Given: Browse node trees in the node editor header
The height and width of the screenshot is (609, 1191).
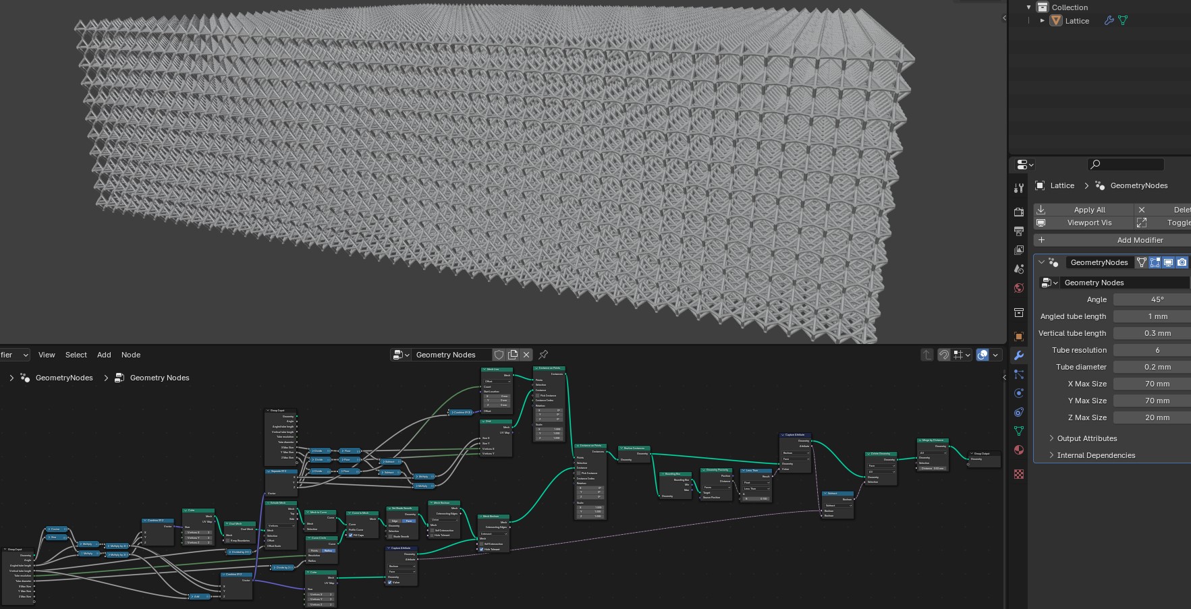Looking at the screenshot, I should (401, 355).
